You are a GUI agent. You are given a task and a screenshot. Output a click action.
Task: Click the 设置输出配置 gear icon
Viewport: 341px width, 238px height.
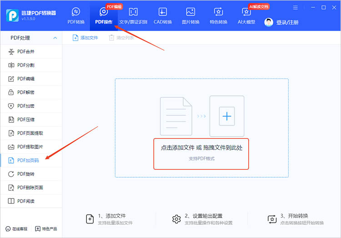click(x=176, y=219)
